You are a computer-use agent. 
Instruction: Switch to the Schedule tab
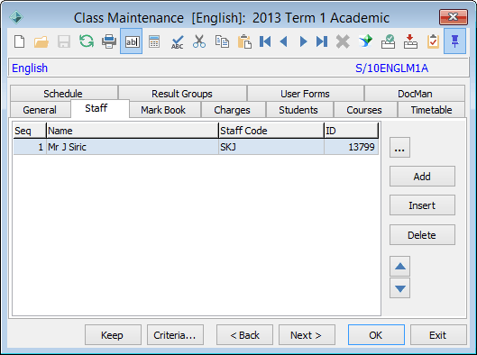click(63, 94)
